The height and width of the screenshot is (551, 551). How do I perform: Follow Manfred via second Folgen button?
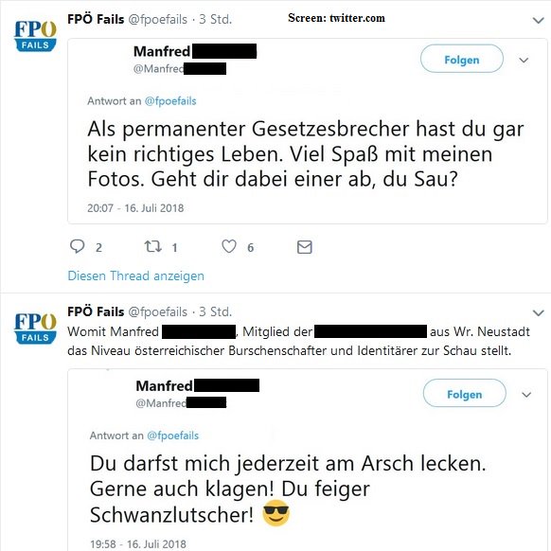pos(464,393)
